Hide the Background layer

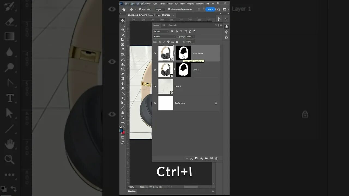(155, 103)
